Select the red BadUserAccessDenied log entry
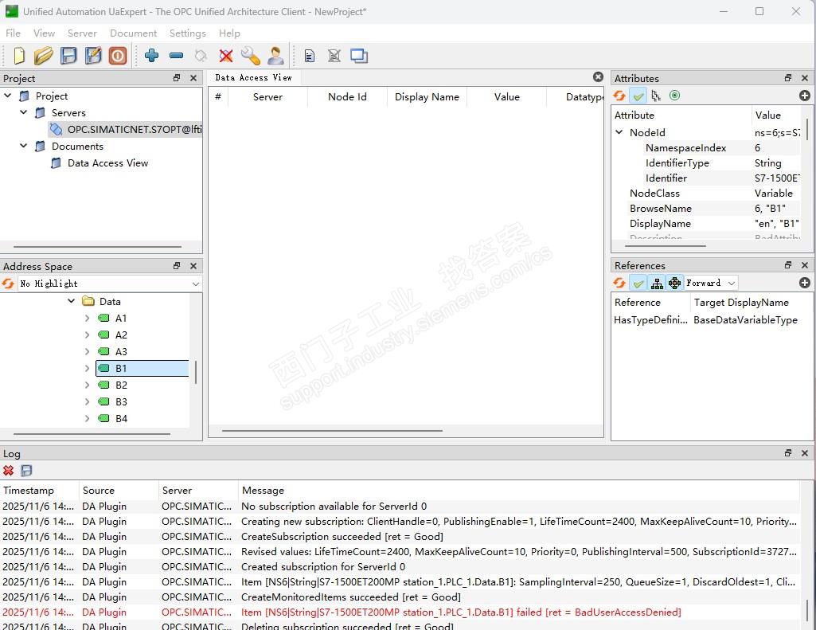The height and width of the screenshot is (630, 816). pyautogui.click(x=400, y=612)
